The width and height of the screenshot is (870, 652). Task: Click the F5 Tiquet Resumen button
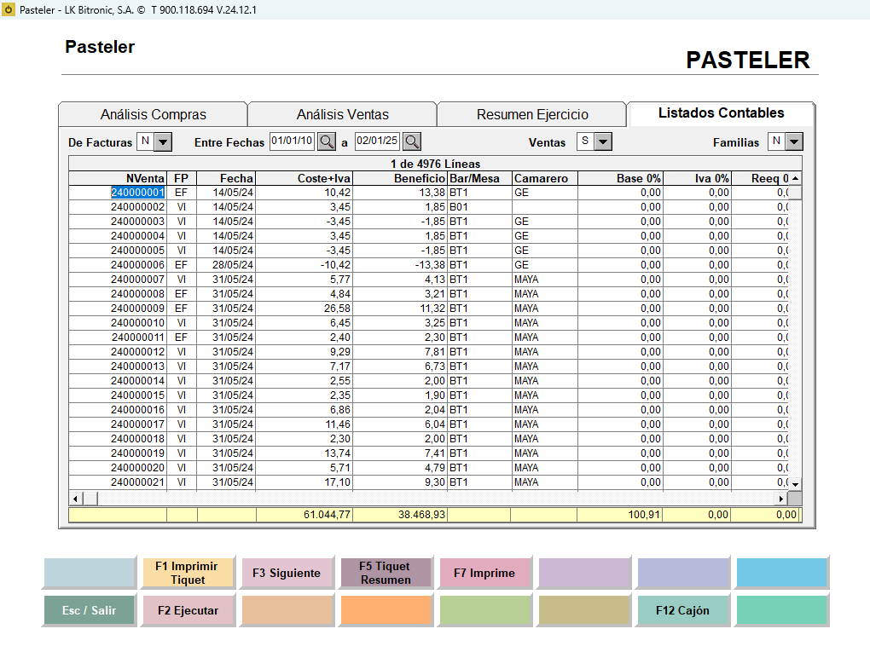pyautogui.click(x=386, y=573)
